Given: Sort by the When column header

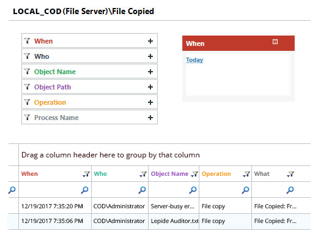Looking at the screenshot, I should [29, 174].
